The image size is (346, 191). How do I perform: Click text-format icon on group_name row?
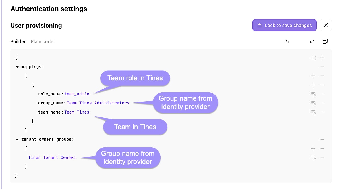314,103
